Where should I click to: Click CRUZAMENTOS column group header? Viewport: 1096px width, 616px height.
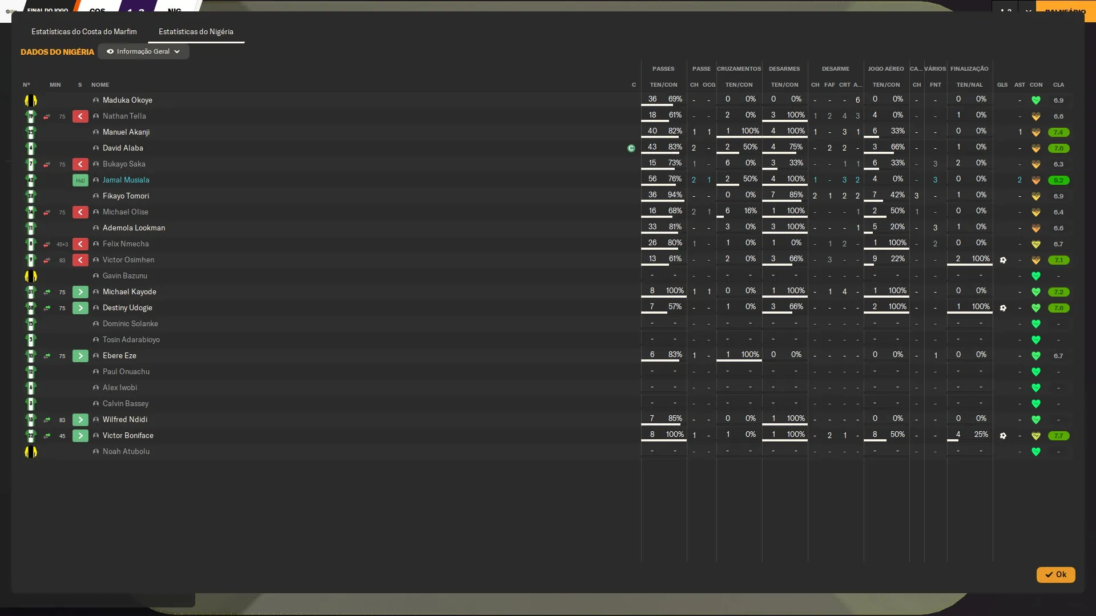(739, 68)
